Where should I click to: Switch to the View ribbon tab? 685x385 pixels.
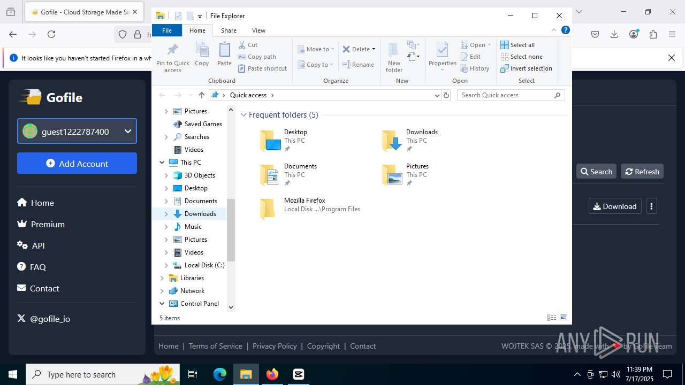pos(258,30)
